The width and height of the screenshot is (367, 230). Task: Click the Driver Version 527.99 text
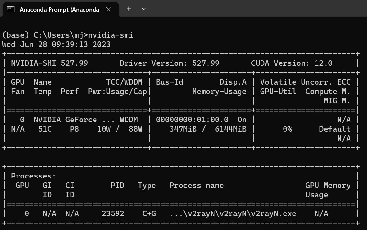coord(169,63)
